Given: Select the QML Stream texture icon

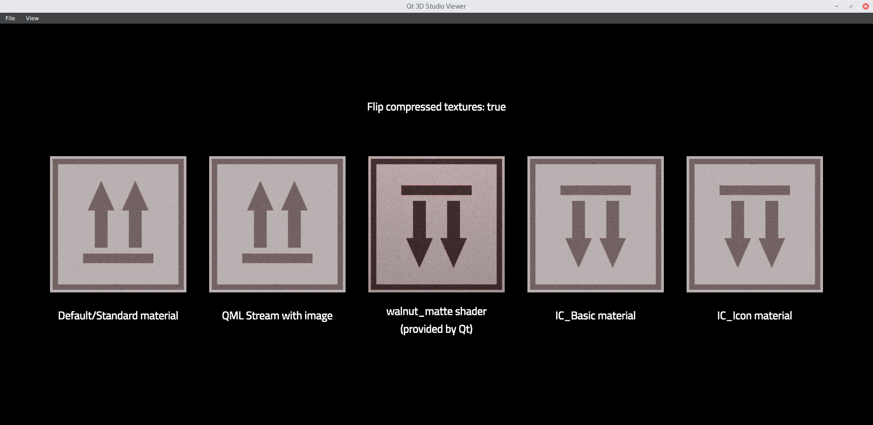Looking at the screenshot, I should coord(277,224).
